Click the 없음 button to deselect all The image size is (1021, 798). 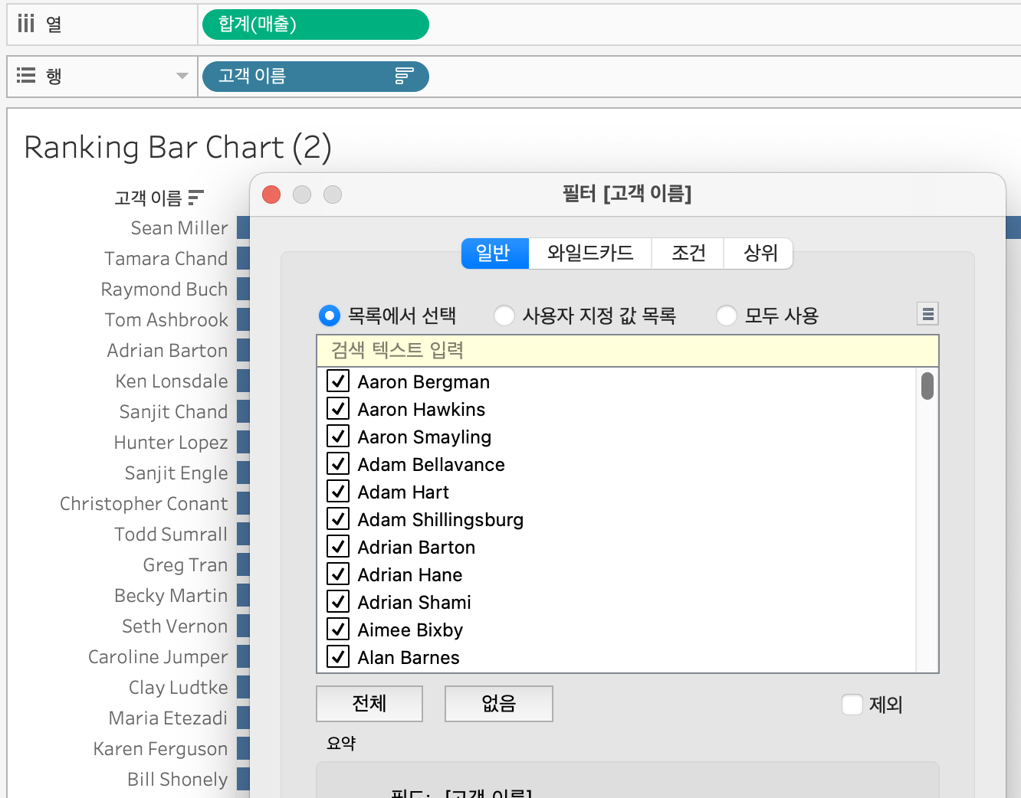tap(499, 703)
